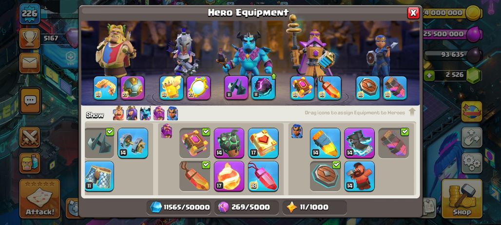
Task: Filter equipment by Barbarian King portrait
Action: (x=118, y=113)
